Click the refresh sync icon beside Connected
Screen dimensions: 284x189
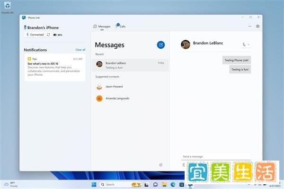click(x=48, y=35)
